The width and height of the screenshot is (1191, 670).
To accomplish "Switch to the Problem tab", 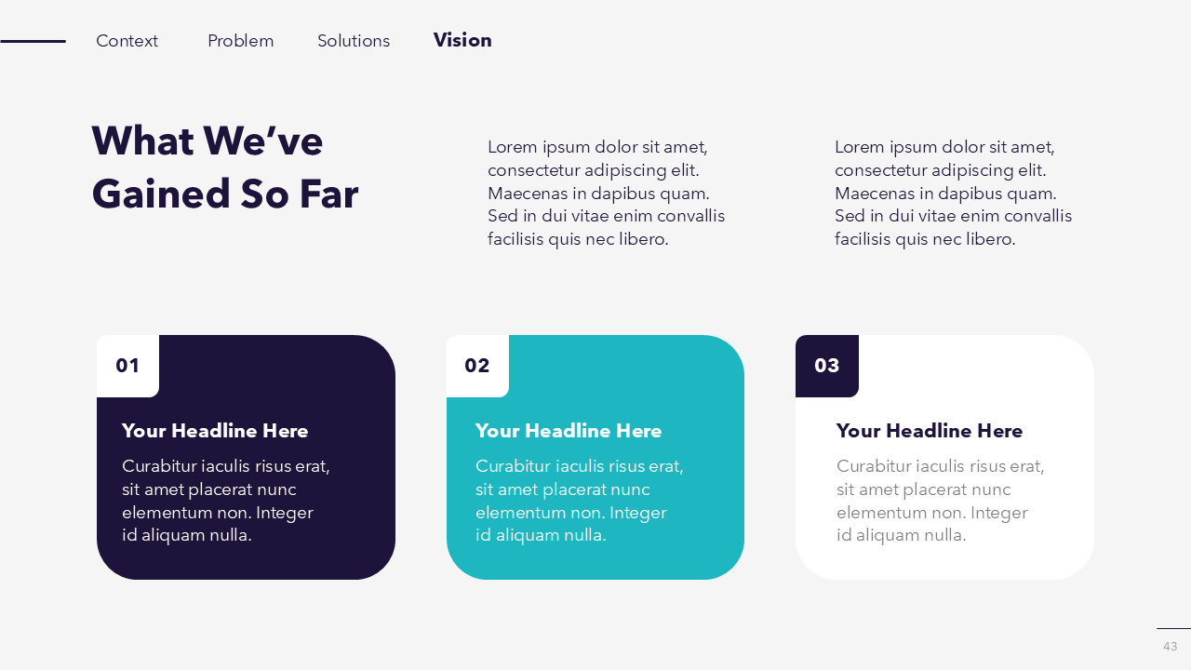I will click(240, 41).
